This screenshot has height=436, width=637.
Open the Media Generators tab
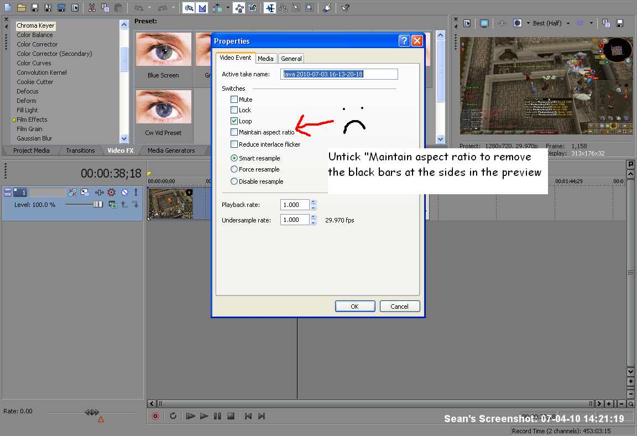pos(171,150)
